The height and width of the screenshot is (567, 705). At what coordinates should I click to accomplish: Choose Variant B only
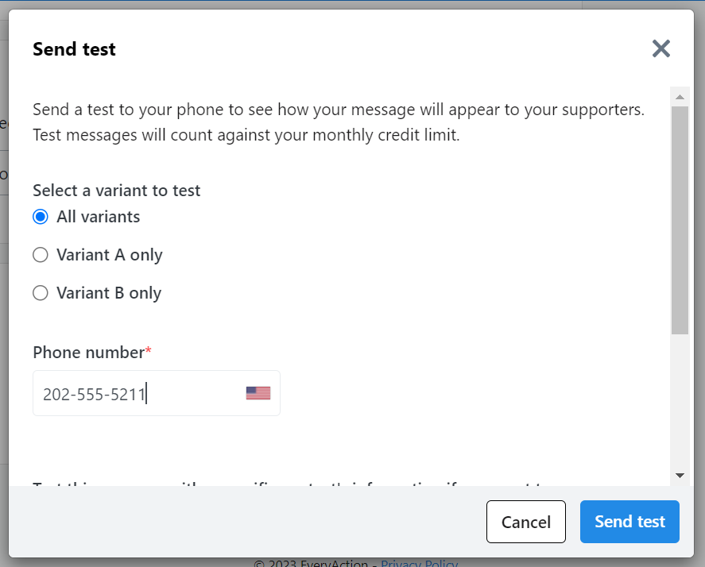pyautogui.click(x=40, y=292)
